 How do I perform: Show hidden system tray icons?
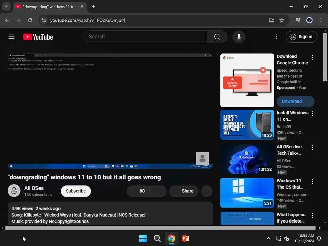tap(268, 238)
